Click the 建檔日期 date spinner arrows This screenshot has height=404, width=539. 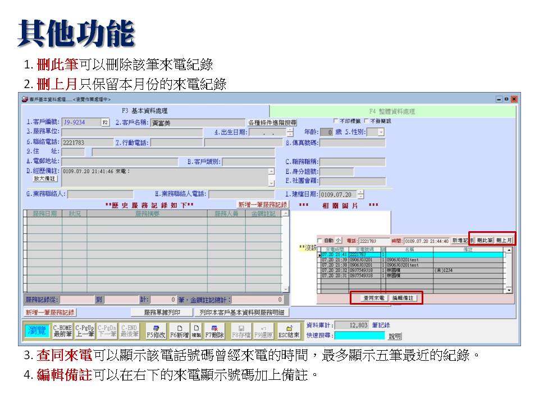360,194
